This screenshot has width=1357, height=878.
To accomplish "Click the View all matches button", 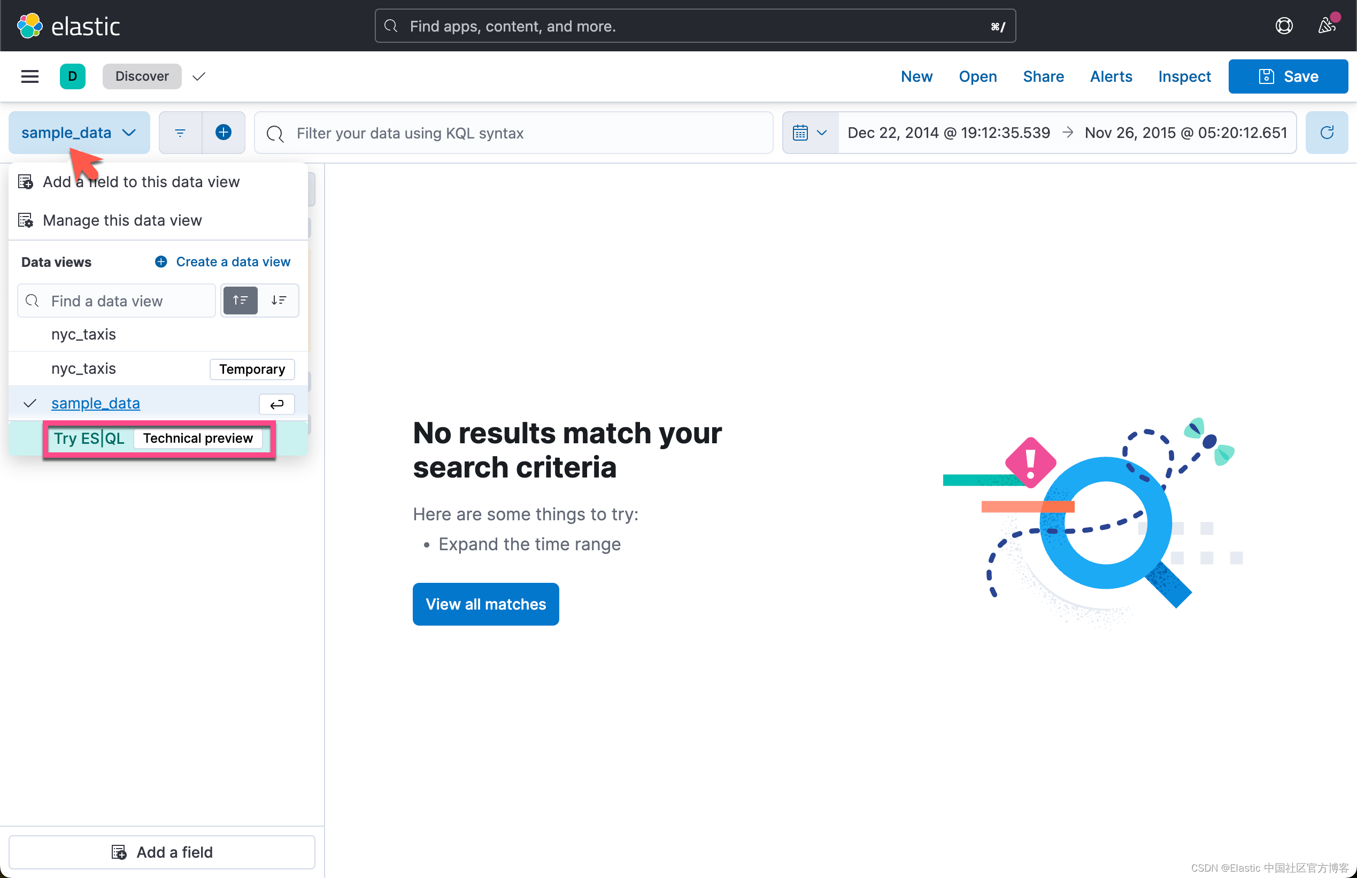I will [x=485, y=604].
